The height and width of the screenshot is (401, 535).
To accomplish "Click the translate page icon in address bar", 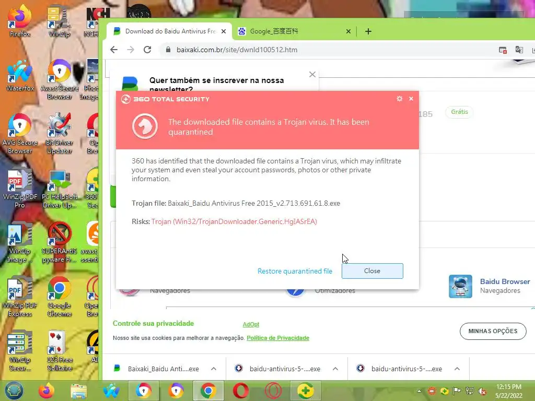I will coord(519,50).
